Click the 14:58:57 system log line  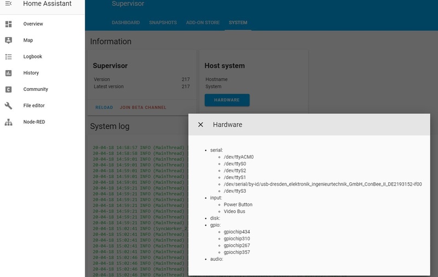pyautogui.click(x=139, y=147)
